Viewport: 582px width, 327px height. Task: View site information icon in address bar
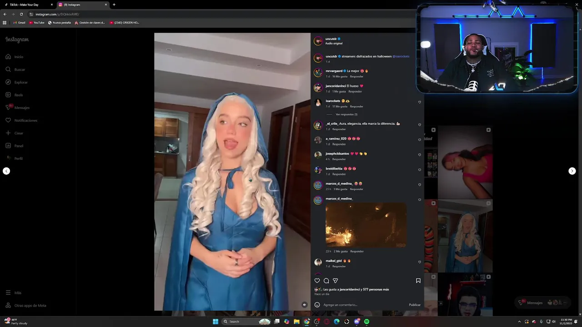(31, 14)
